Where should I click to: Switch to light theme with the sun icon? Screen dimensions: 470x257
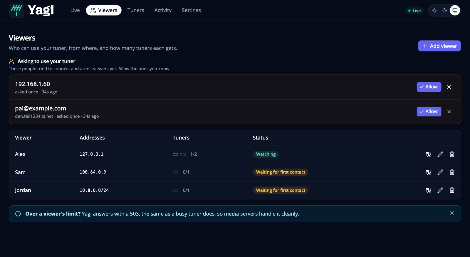pyautogui.click(x=434, y=10)
